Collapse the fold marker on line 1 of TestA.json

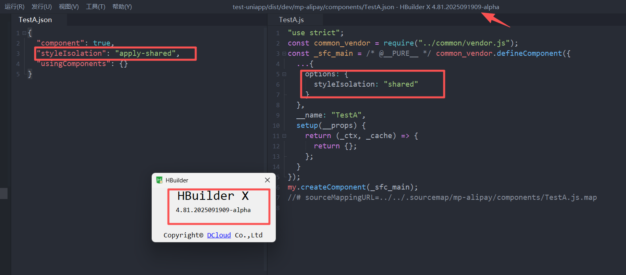click(24, 33)
